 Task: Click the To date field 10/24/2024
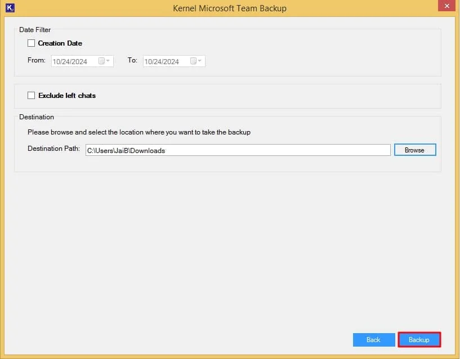174,61
